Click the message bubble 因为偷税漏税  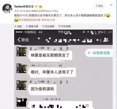point(42,89)
